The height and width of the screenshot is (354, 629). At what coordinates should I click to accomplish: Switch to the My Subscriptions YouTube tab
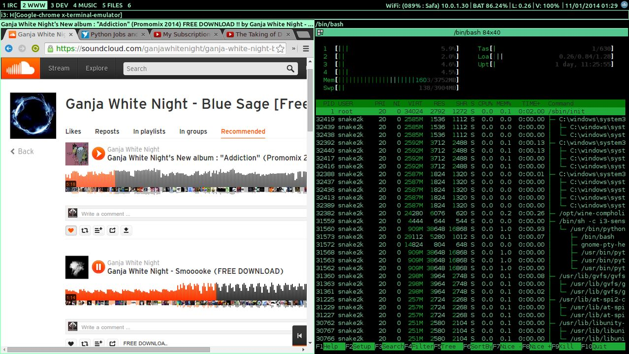tap(186, 34)
